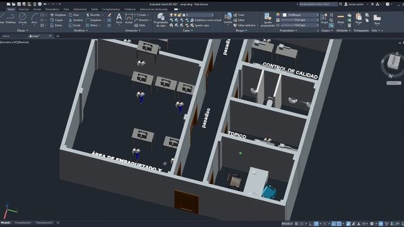Click the Empalme fillet tool
This screenshot has height=227, width=404.
[93, 20]
